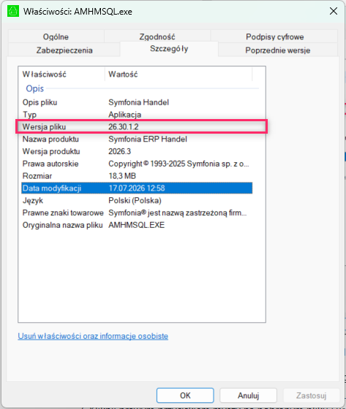Open Usuń właściwości oraz informacje osobiste link
346x409 pixels.
coord(93,336)
